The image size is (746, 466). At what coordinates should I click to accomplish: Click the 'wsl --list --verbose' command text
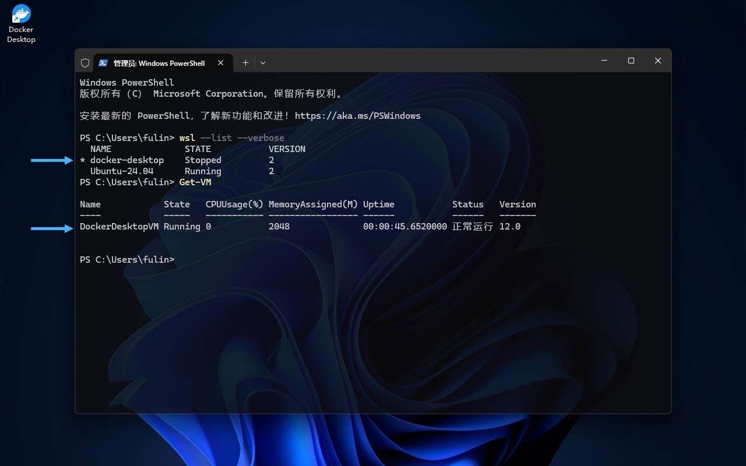pyautogui.click(x=232, y=138)
